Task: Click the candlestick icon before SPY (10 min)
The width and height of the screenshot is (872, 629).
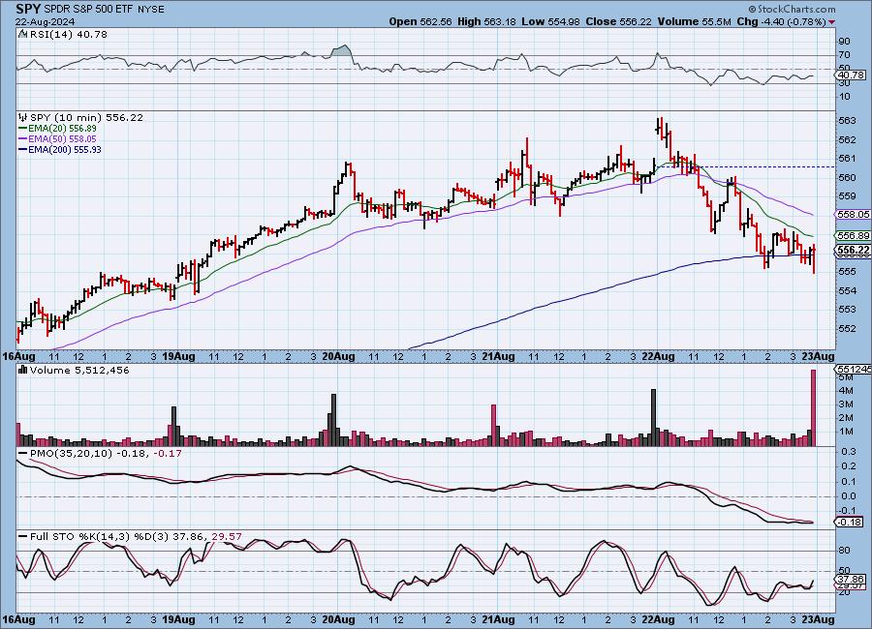Action: click(x=23, y=117)
